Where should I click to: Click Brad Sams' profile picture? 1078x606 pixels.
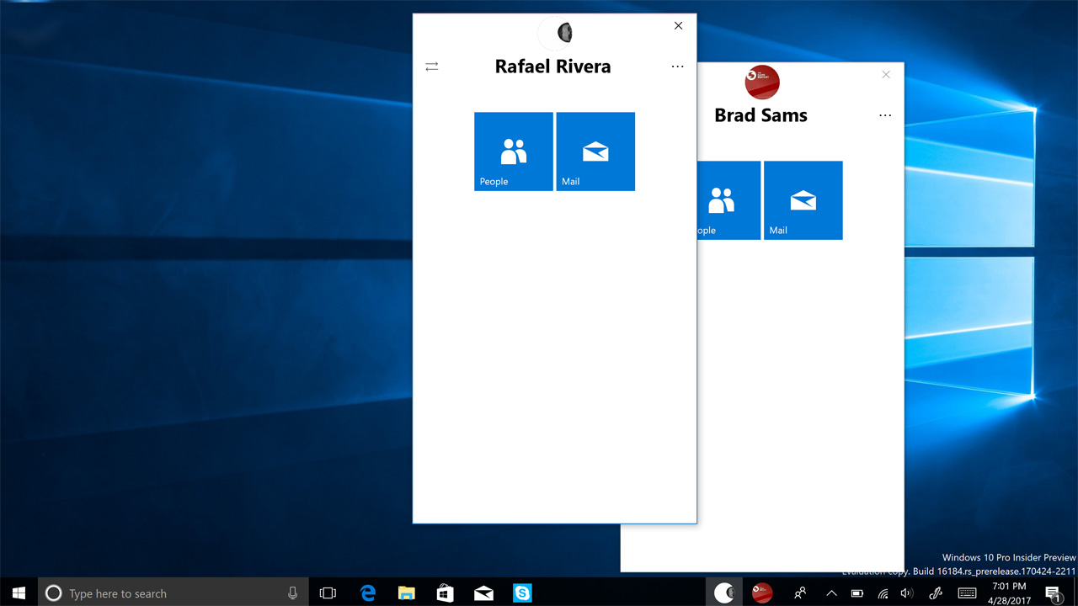coord(762,82)
